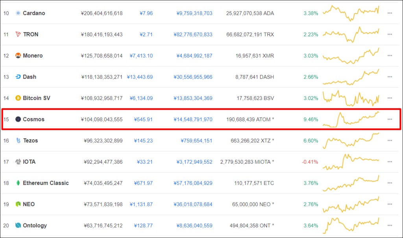Click NEO market cap ¥73,571,839,198

[103, 204]
